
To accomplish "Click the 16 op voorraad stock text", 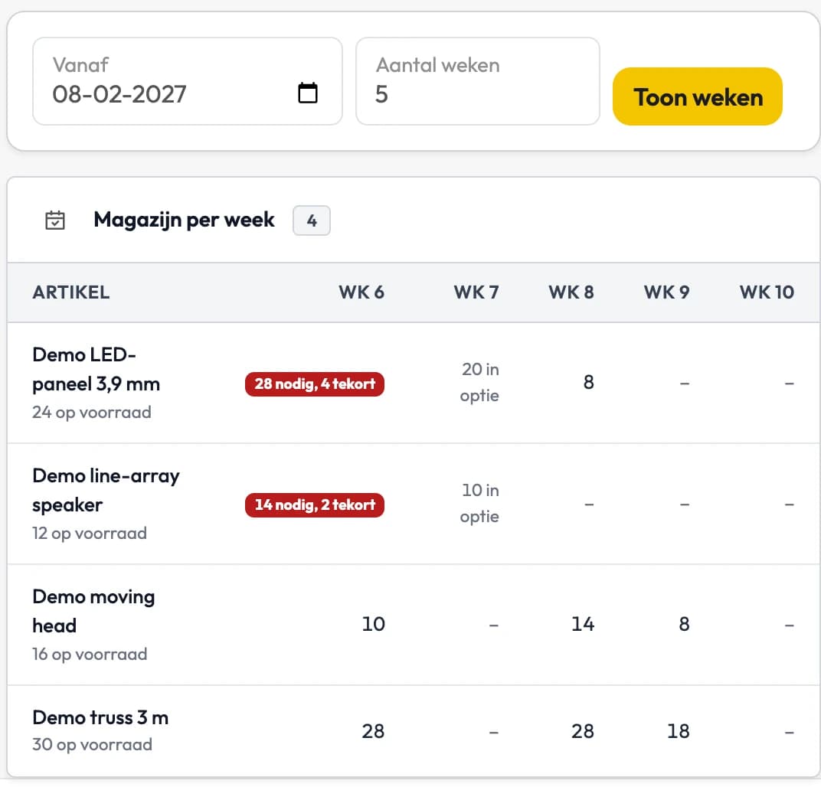I will point(90,654).
